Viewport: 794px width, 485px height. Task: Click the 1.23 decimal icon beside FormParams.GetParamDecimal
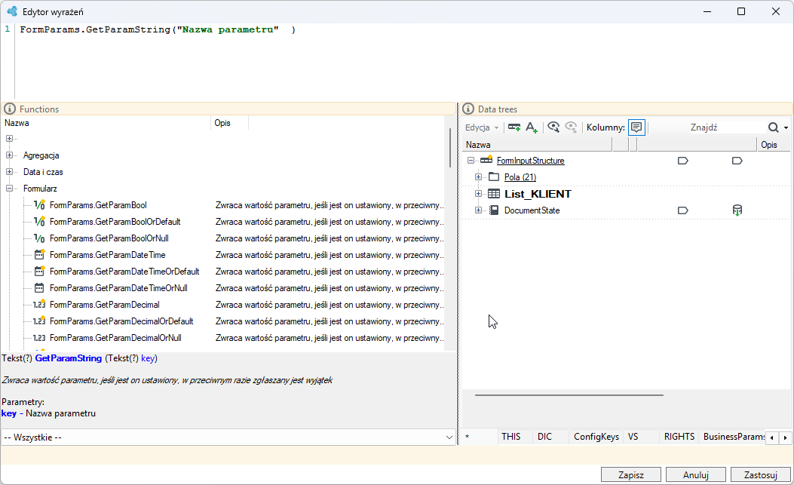point(39,305)
